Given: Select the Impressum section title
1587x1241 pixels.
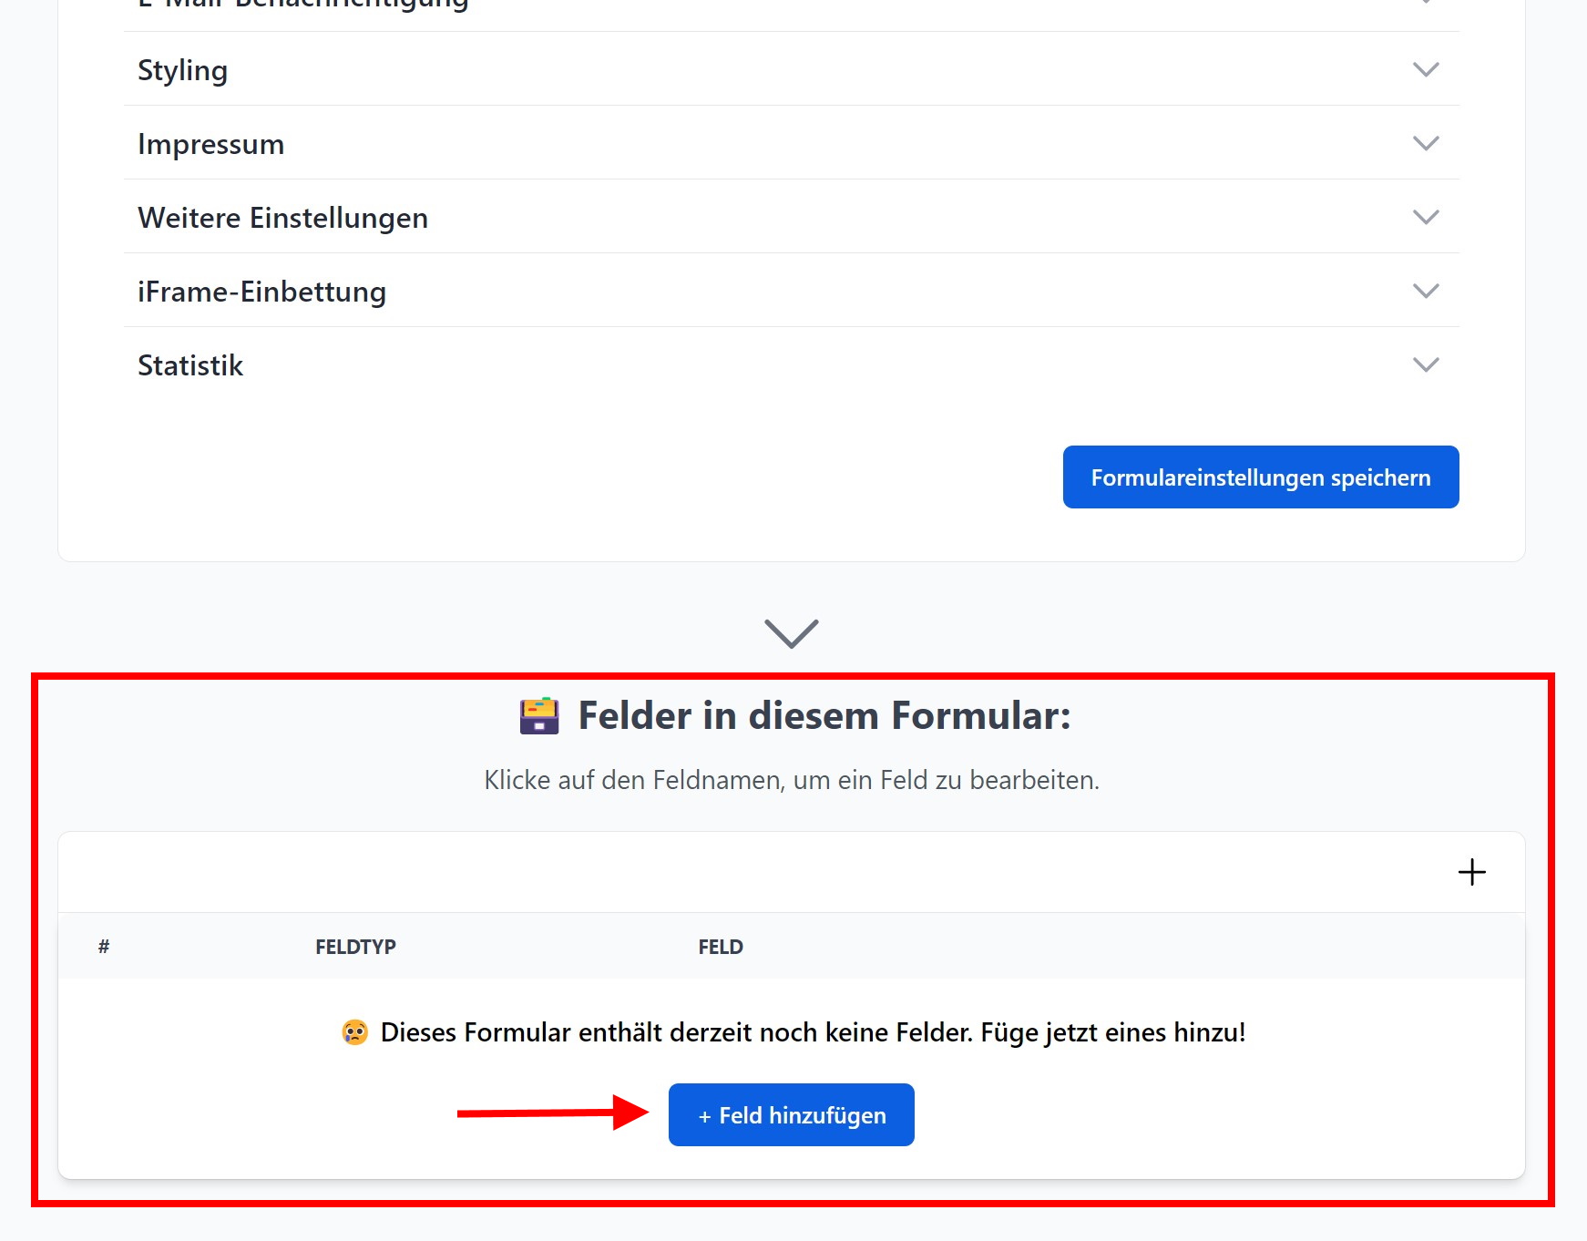Looking at the screenshot, I should click(x=210, y=144).
